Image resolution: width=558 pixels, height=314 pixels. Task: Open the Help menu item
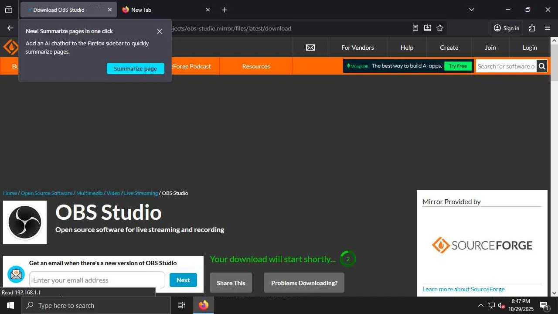pos(407,48)
